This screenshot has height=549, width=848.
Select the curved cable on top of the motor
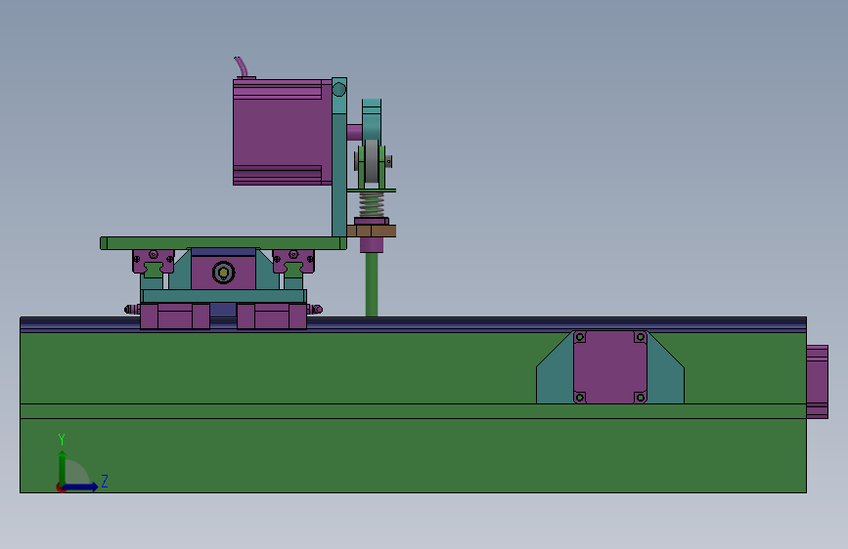tap(242, 66)
